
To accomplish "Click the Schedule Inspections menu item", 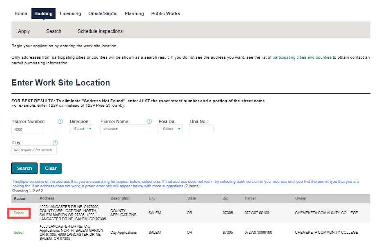I will tap(100, 31).
